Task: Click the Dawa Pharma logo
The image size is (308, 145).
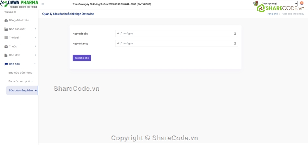Action: tap(19, 4)
